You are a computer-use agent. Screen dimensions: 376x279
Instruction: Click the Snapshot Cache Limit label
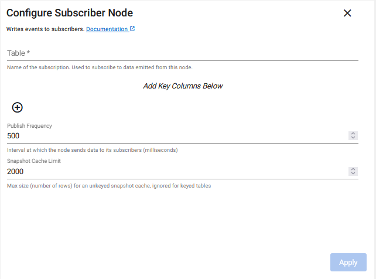click(x=34, y=161)
